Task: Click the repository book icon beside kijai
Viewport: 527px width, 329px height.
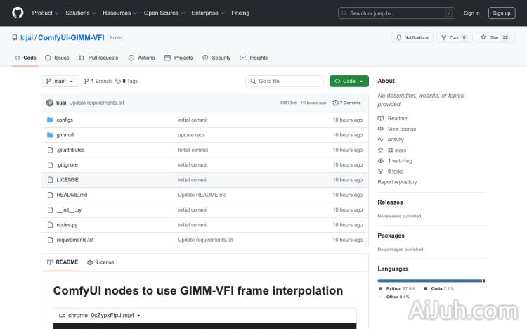Action: coord(15,38)
